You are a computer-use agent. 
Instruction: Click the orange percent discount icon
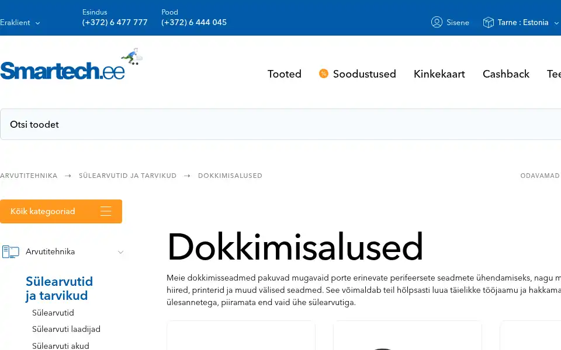click(x=323, y=73)
